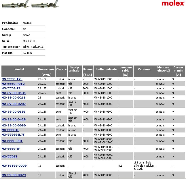Viewport: 186px width, 179px height.
Task: Click the Bobină column header
Action: coord(88,69)
